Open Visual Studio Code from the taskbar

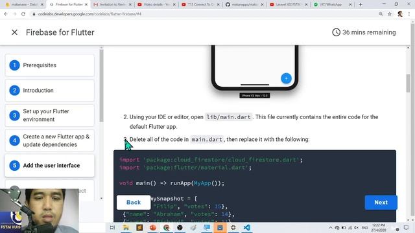tap(246, 227)
